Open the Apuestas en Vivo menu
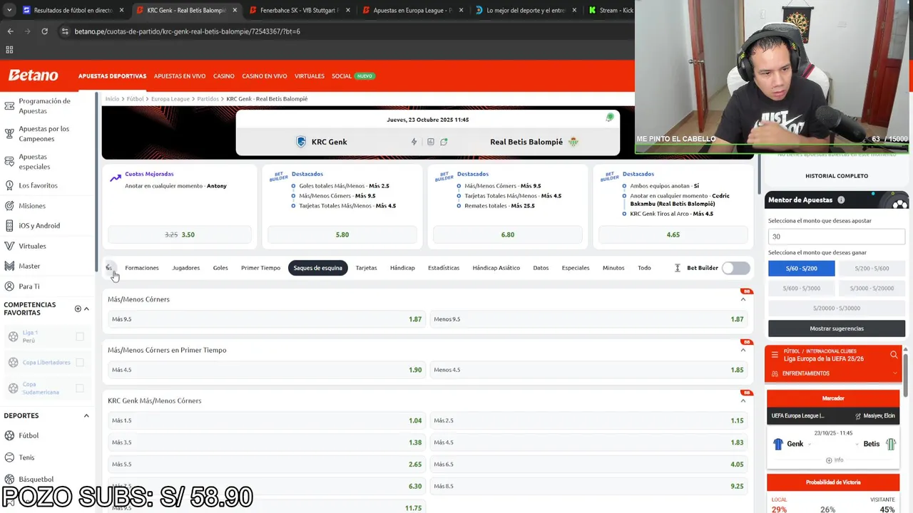 (x=180, y=76)
